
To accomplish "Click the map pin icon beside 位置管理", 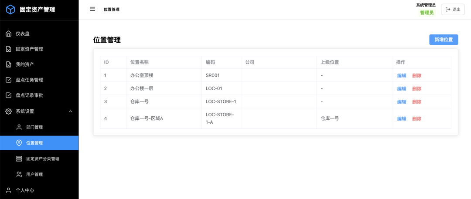I will tap(19, 143).
